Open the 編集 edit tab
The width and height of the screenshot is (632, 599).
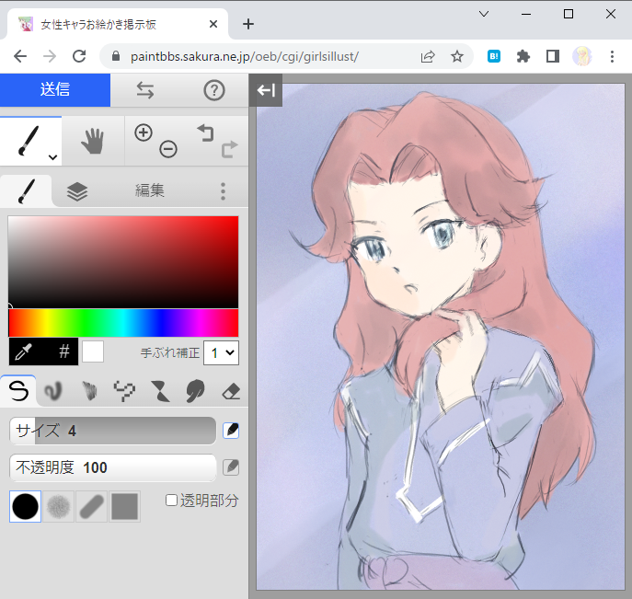coord(150,190)
